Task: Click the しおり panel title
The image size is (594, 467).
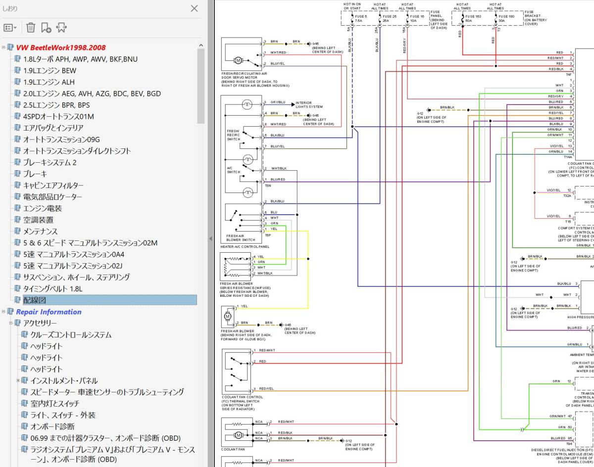Action: (10, 8)
